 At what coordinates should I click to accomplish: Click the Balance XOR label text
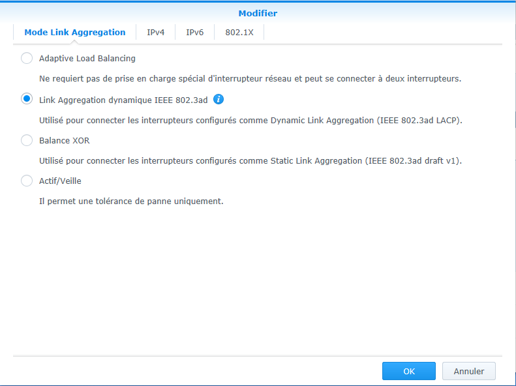coord(64,140)
